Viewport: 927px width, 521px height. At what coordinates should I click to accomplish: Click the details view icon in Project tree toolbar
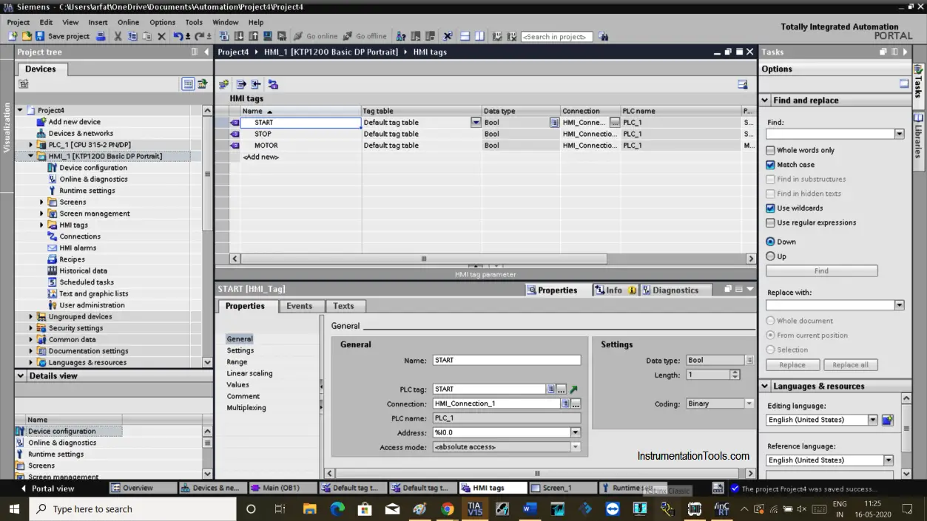coord(188,84)
